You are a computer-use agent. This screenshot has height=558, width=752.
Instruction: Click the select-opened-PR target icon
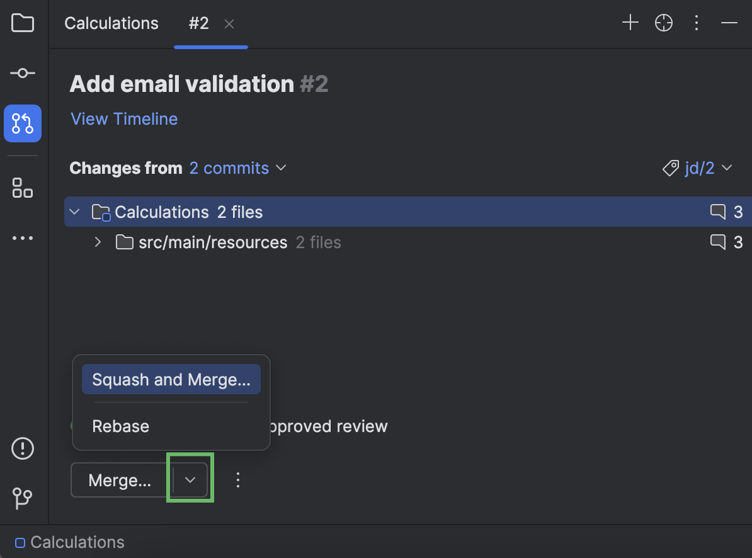[x=664, y=23]
